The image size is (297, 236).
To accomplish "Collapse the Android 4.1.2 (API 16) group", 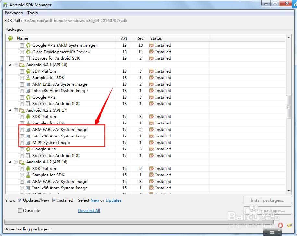I will 10,162.
